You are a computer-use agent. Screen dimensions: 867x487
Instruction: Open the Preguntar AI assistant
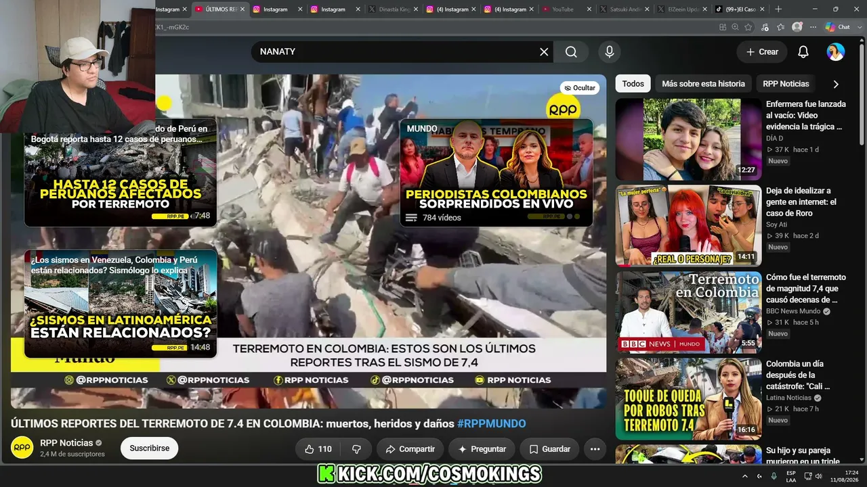point(482,449)
